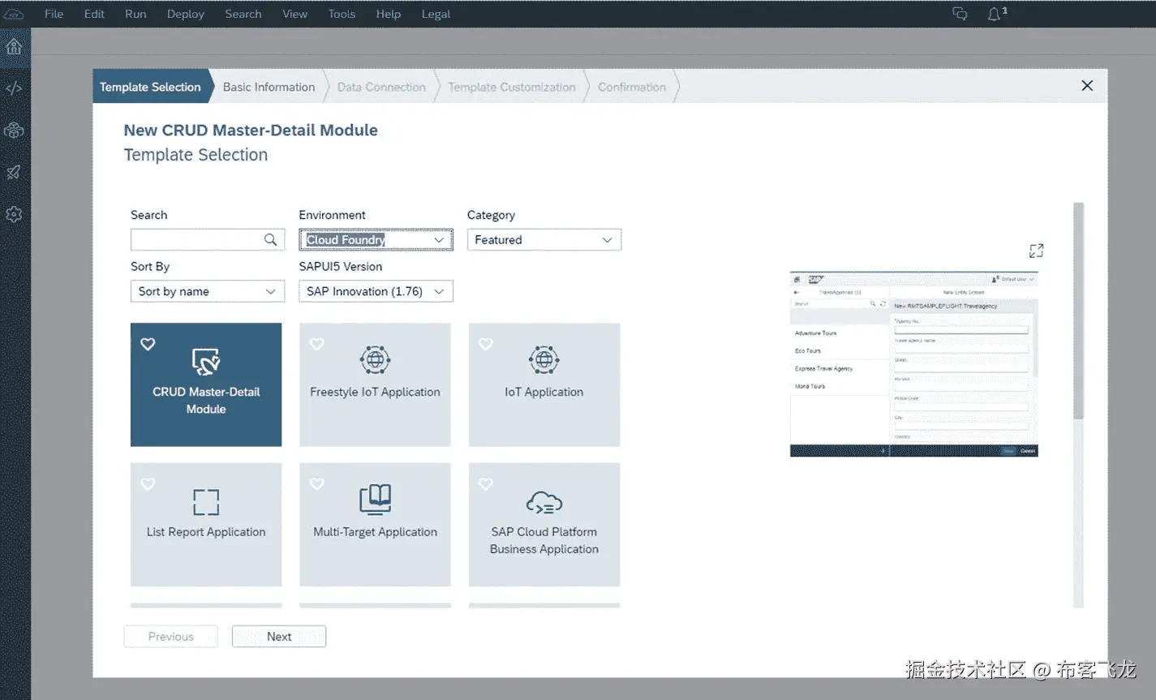Select the Template Customization wizard step
Viewport: 1156px width, 700px height.
(511, 87)
